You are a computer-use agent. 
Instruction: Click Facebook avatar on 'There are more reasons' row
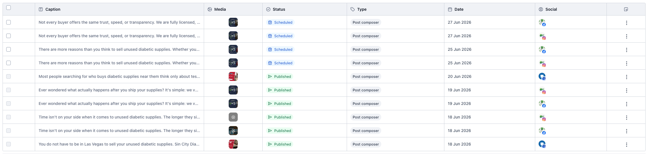click(x=542, y=49)
